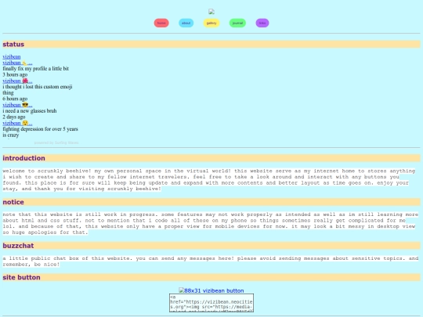Open the vizibean status with flower emoji
Image resolution: width=423 pixels, height=317 pixels.
coord(17,81)
